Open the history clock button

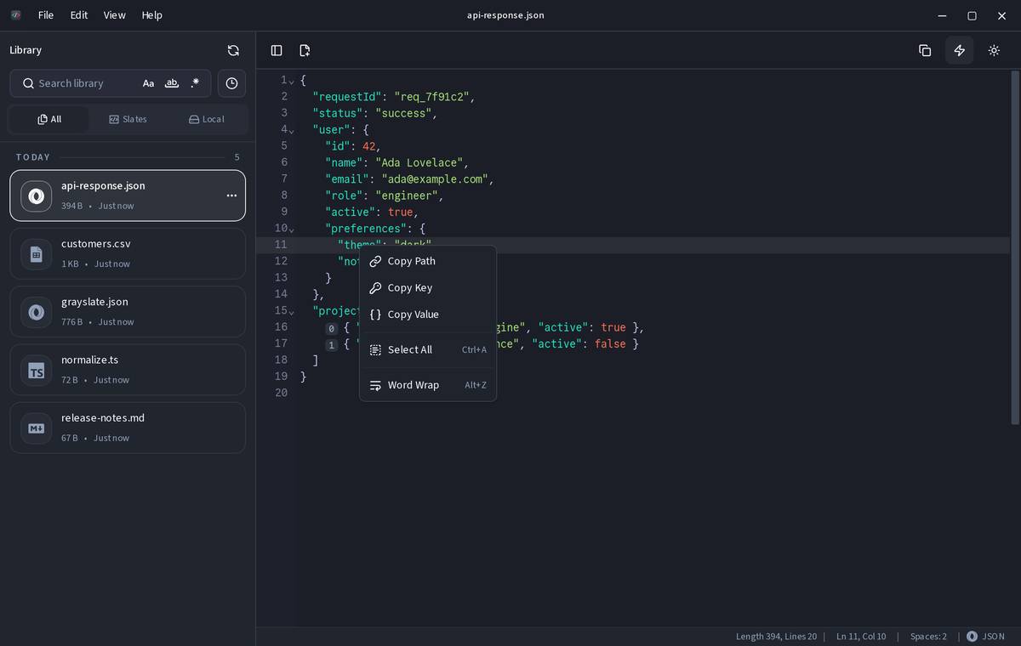231,83
